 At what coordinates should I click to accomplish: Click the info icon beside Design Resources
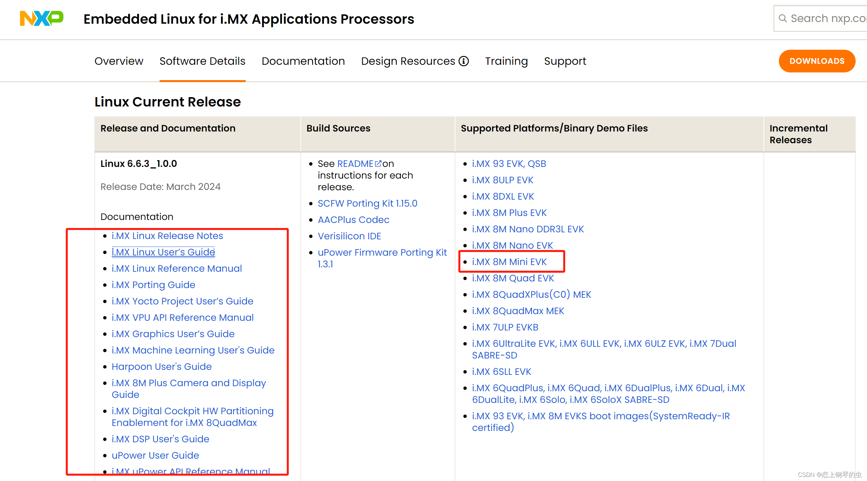[x=463, y=61]
